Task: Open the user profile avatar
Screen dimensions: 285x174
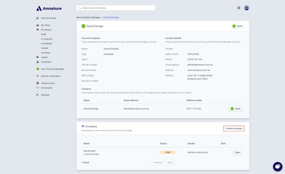Action: point(246,8)
